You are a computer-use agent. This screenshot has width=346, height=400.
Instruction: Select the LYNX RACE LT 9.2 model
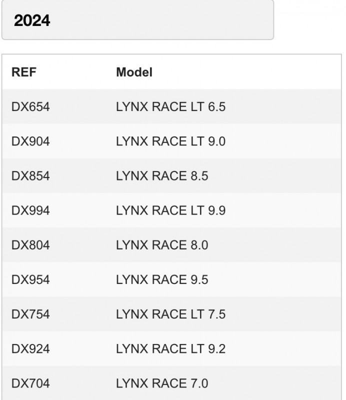[x=170, y=348]
